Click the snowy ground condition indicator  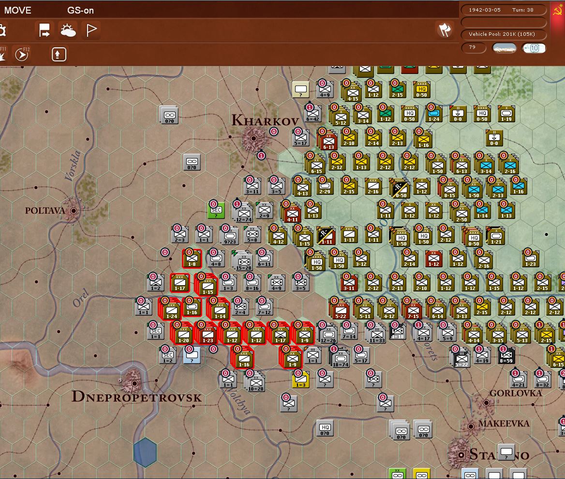[x=504, y=48]
